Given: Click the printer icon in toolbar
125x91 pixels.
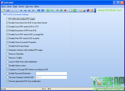Looking at the screenshot, I should [12, 10].
